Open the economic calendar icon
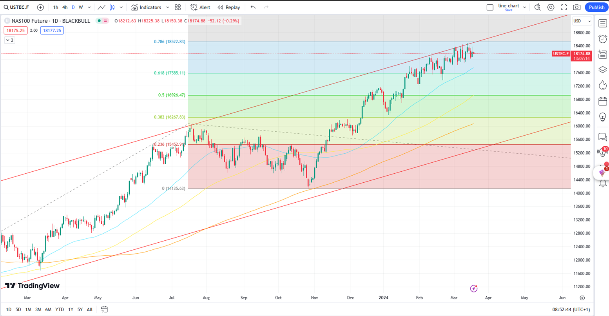Image resolution: width=609 pixels, height=316 pixels. pyautogui.click(x=603, y=101)
